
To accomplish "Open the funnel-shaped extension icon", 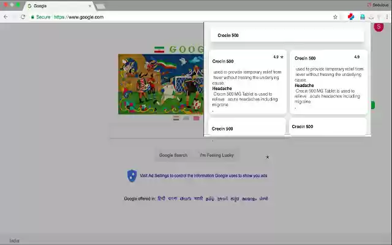I will [379, 17].
